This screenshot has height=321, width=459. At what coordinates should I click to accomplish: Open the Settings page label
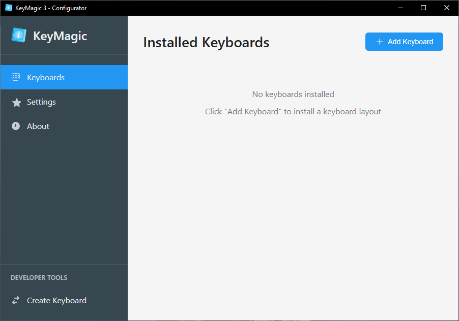click(x=41, y=102)
